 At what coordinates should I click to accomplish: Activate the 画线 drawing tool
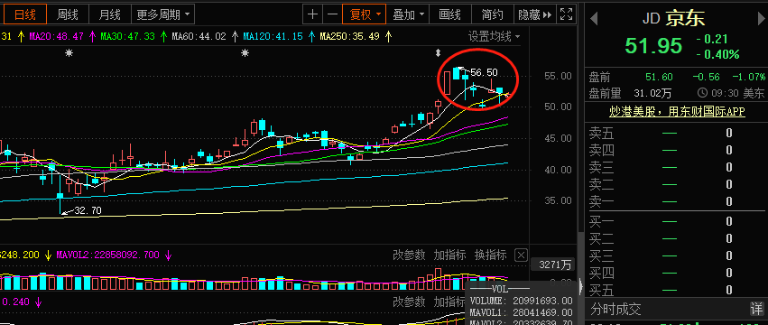point(450,14)
